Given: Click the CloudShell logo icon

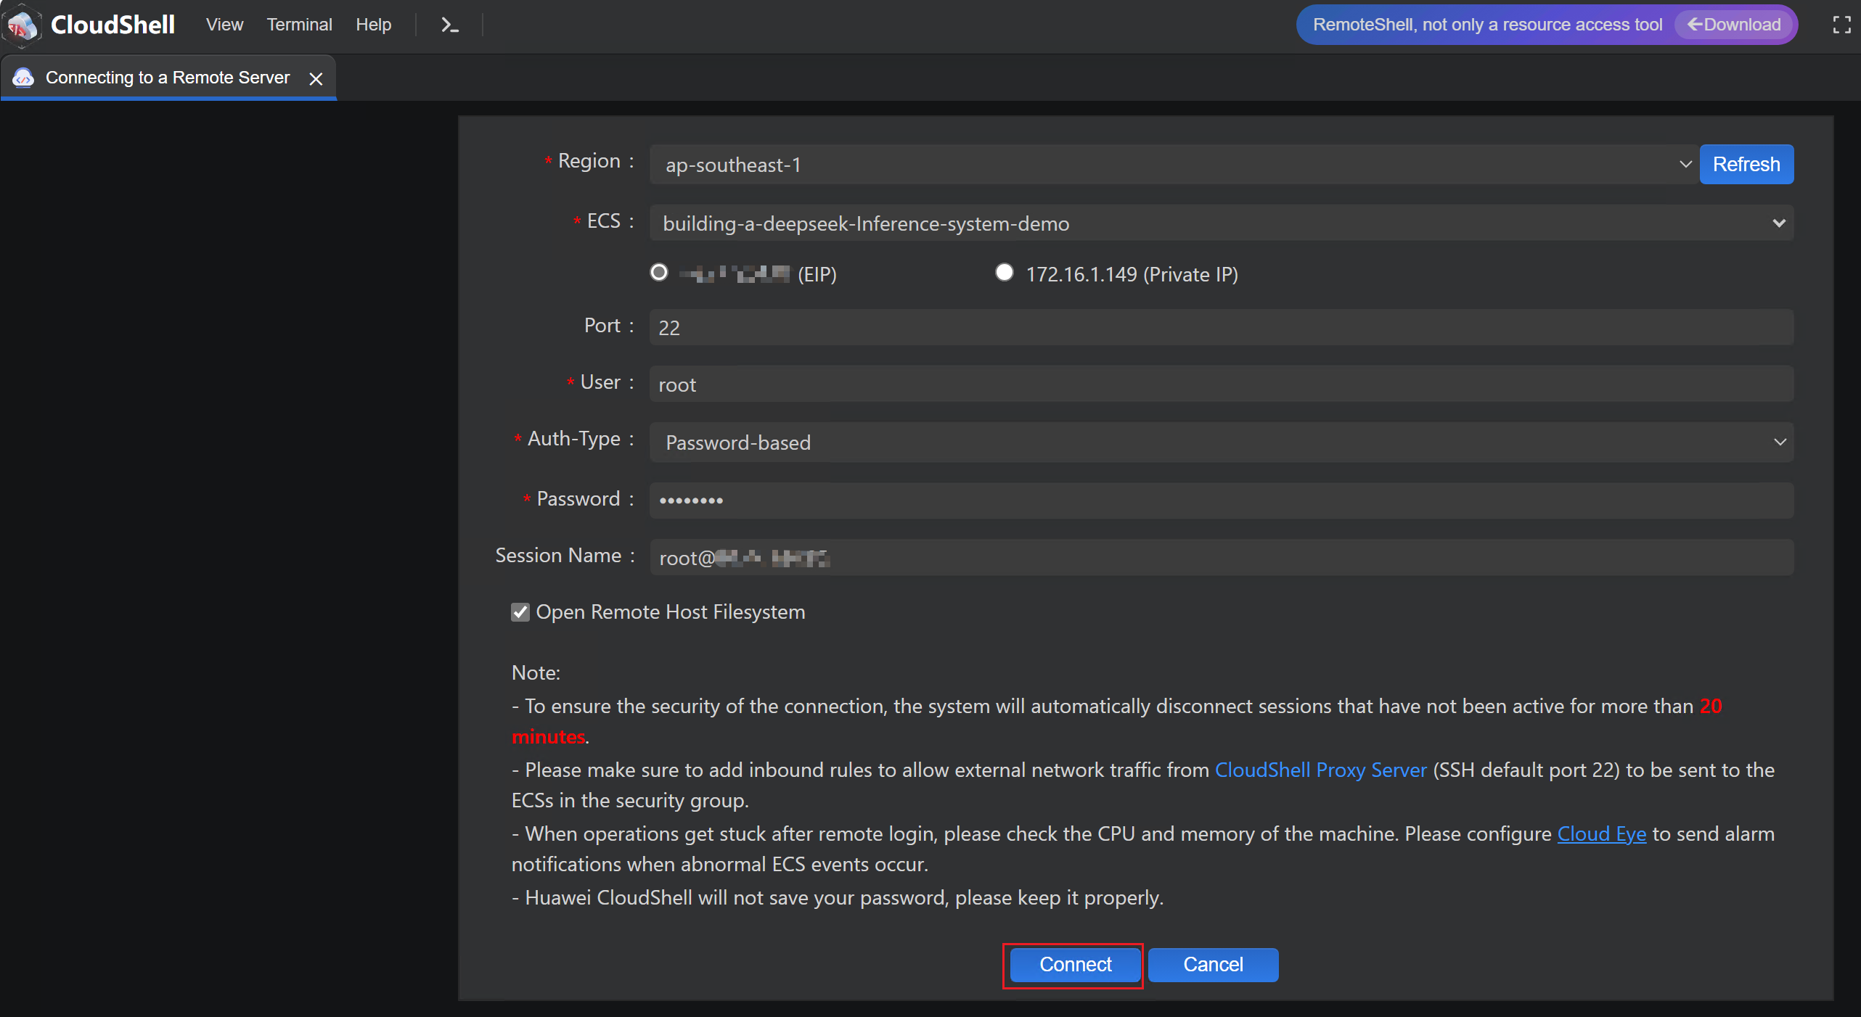Looking at the screenshot, I should [x=22, y=25].
